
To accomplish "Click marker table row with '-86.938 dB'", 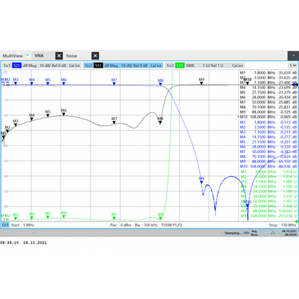I will click(x=268, y=166).
